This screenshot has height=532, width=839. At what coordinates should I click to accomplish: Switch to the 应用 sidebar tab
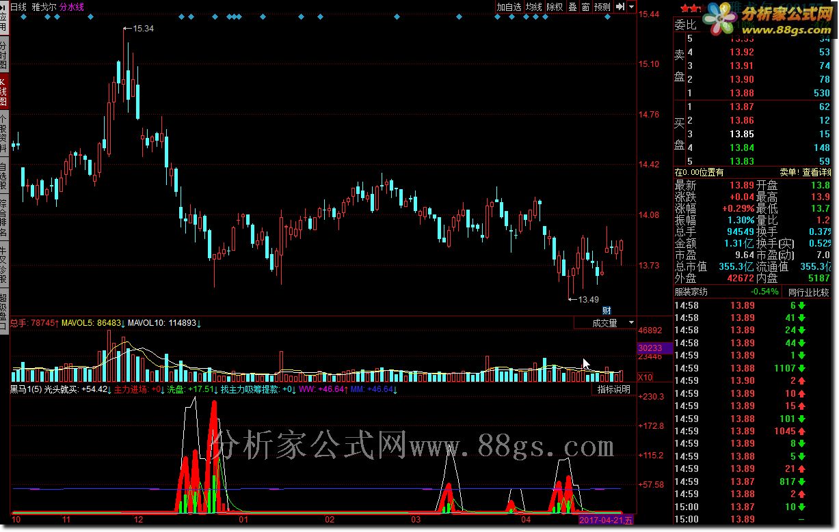(x=3, y=19)
